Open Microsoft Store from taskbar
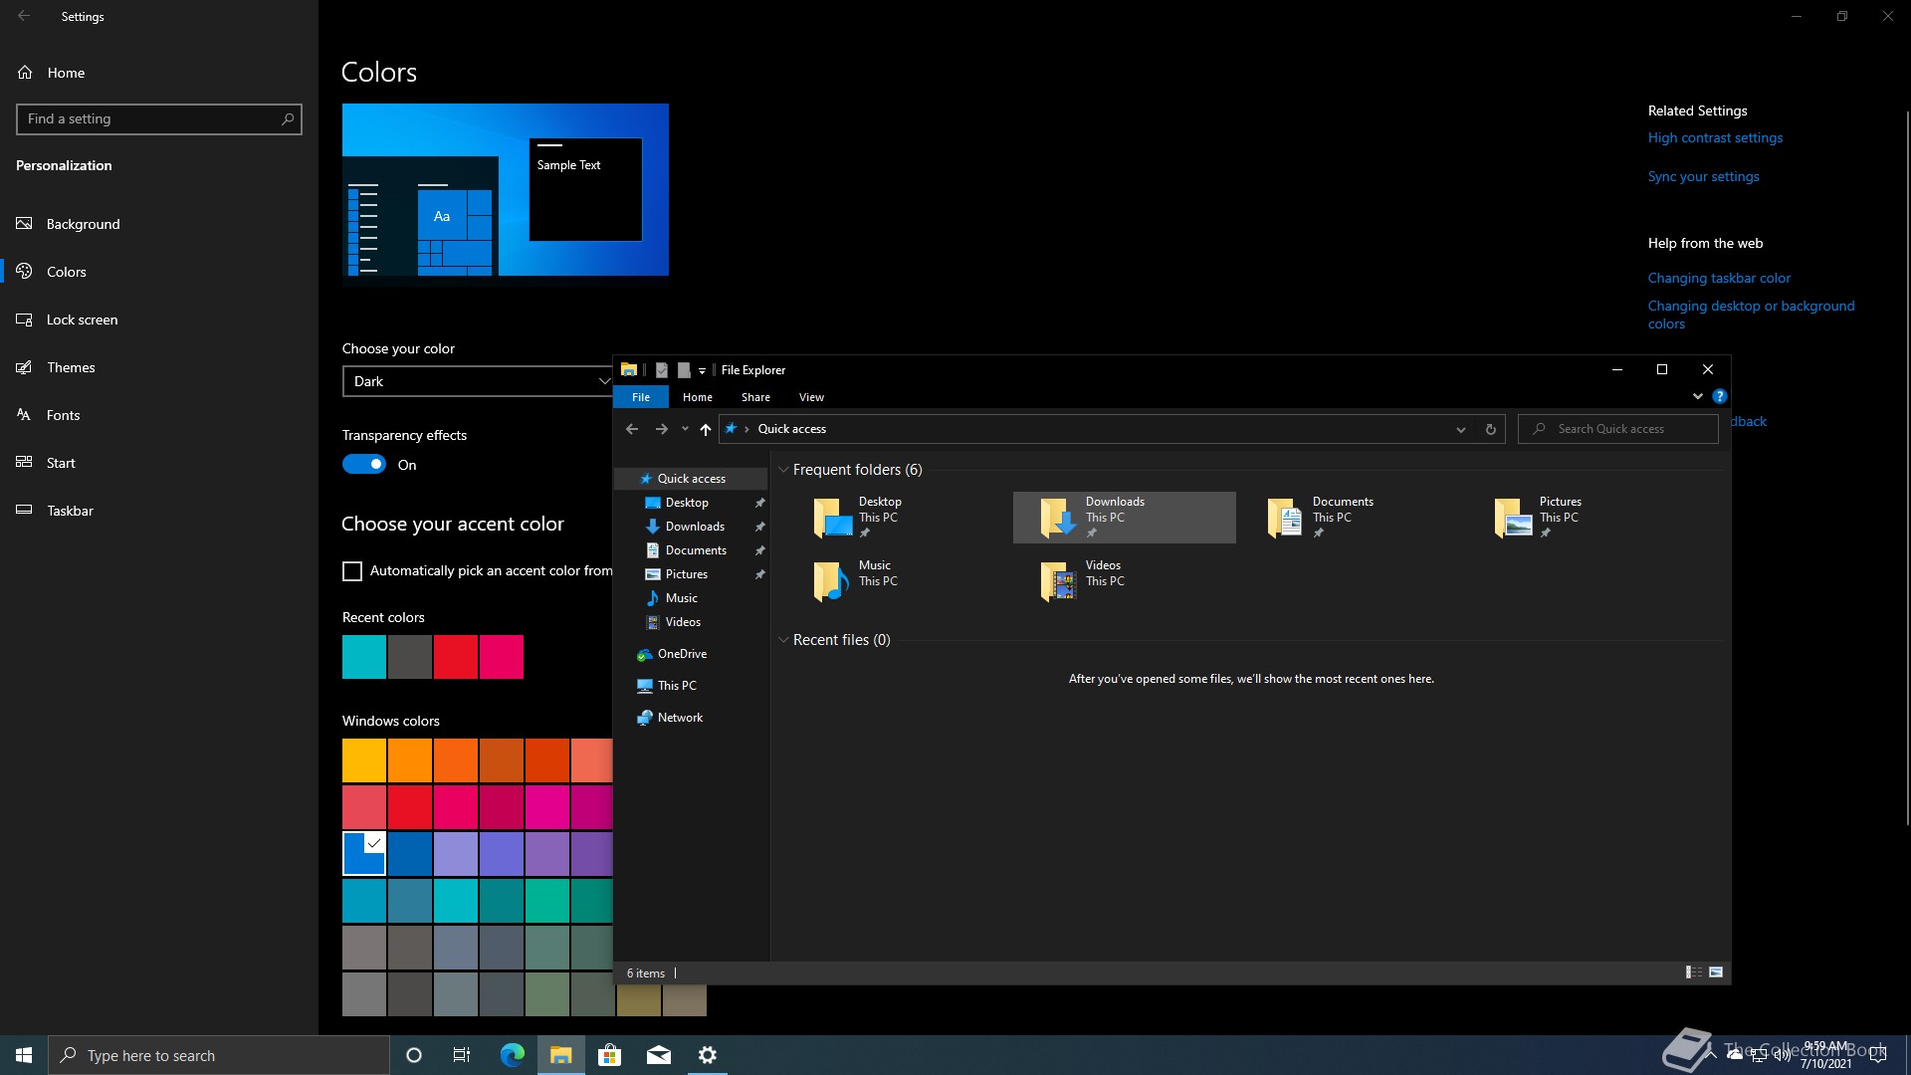This screenshot has width=1911, height=1075. (x=609, y=1055)
